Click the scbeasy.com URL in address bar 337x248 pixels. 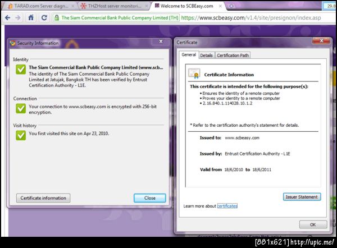[251, 18]
